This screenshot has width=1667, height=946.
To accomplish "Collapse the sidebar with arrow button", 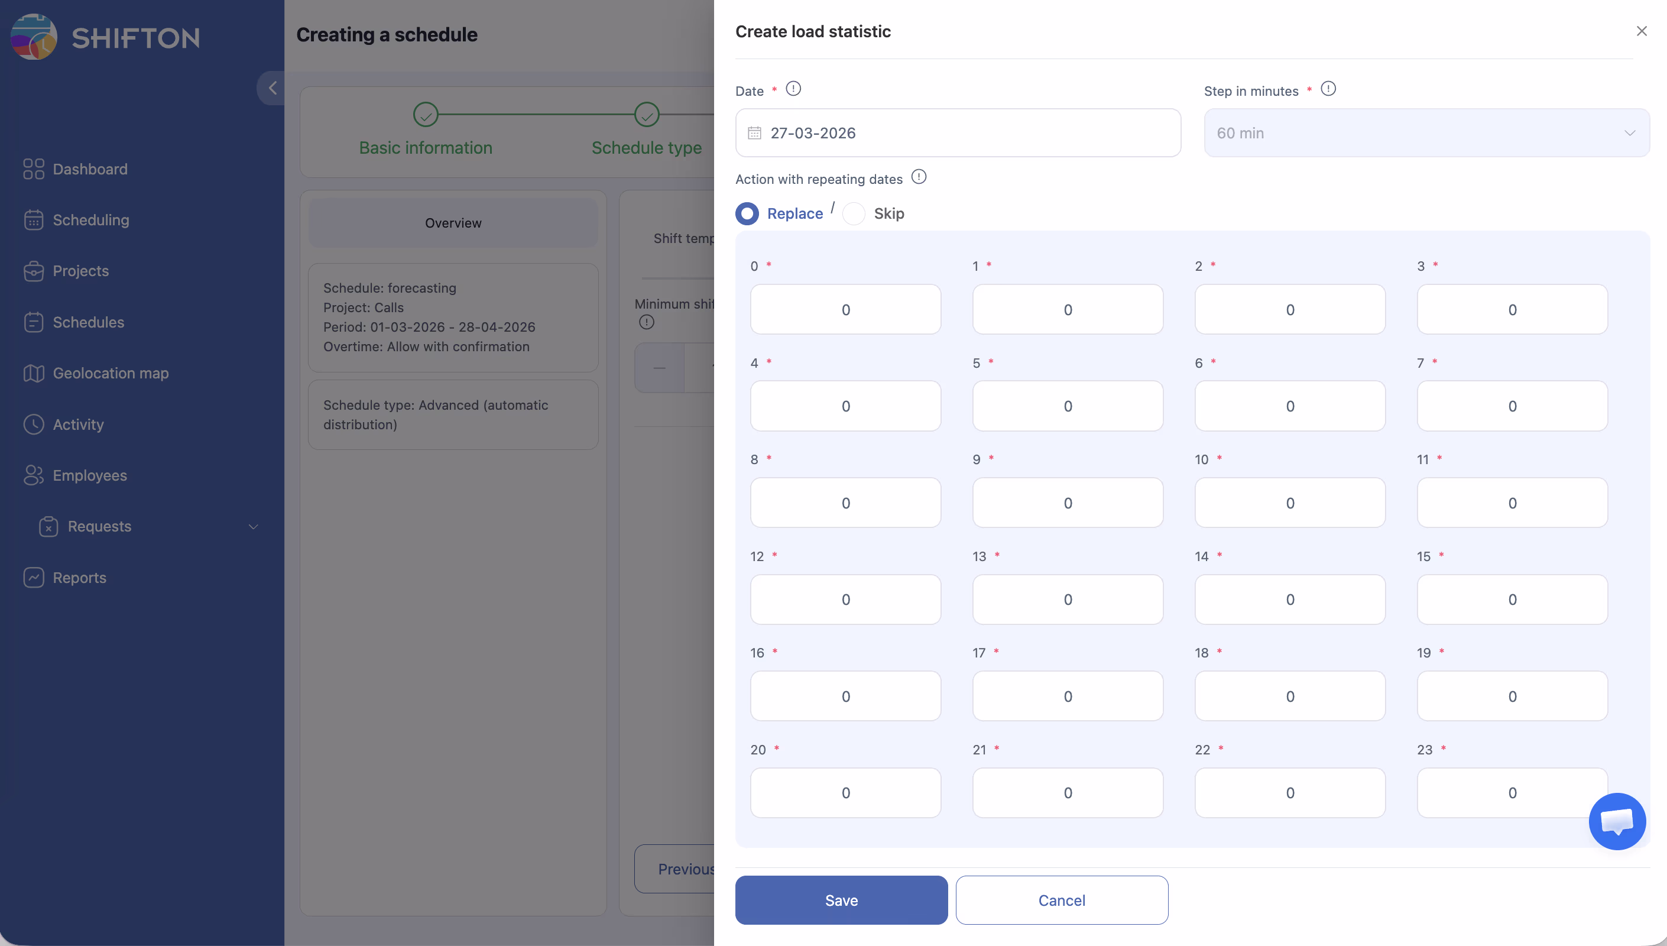I will 272,88.
